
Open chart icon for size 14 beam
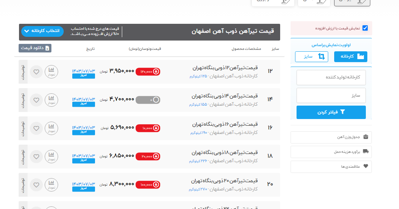[x=51, y=100]
